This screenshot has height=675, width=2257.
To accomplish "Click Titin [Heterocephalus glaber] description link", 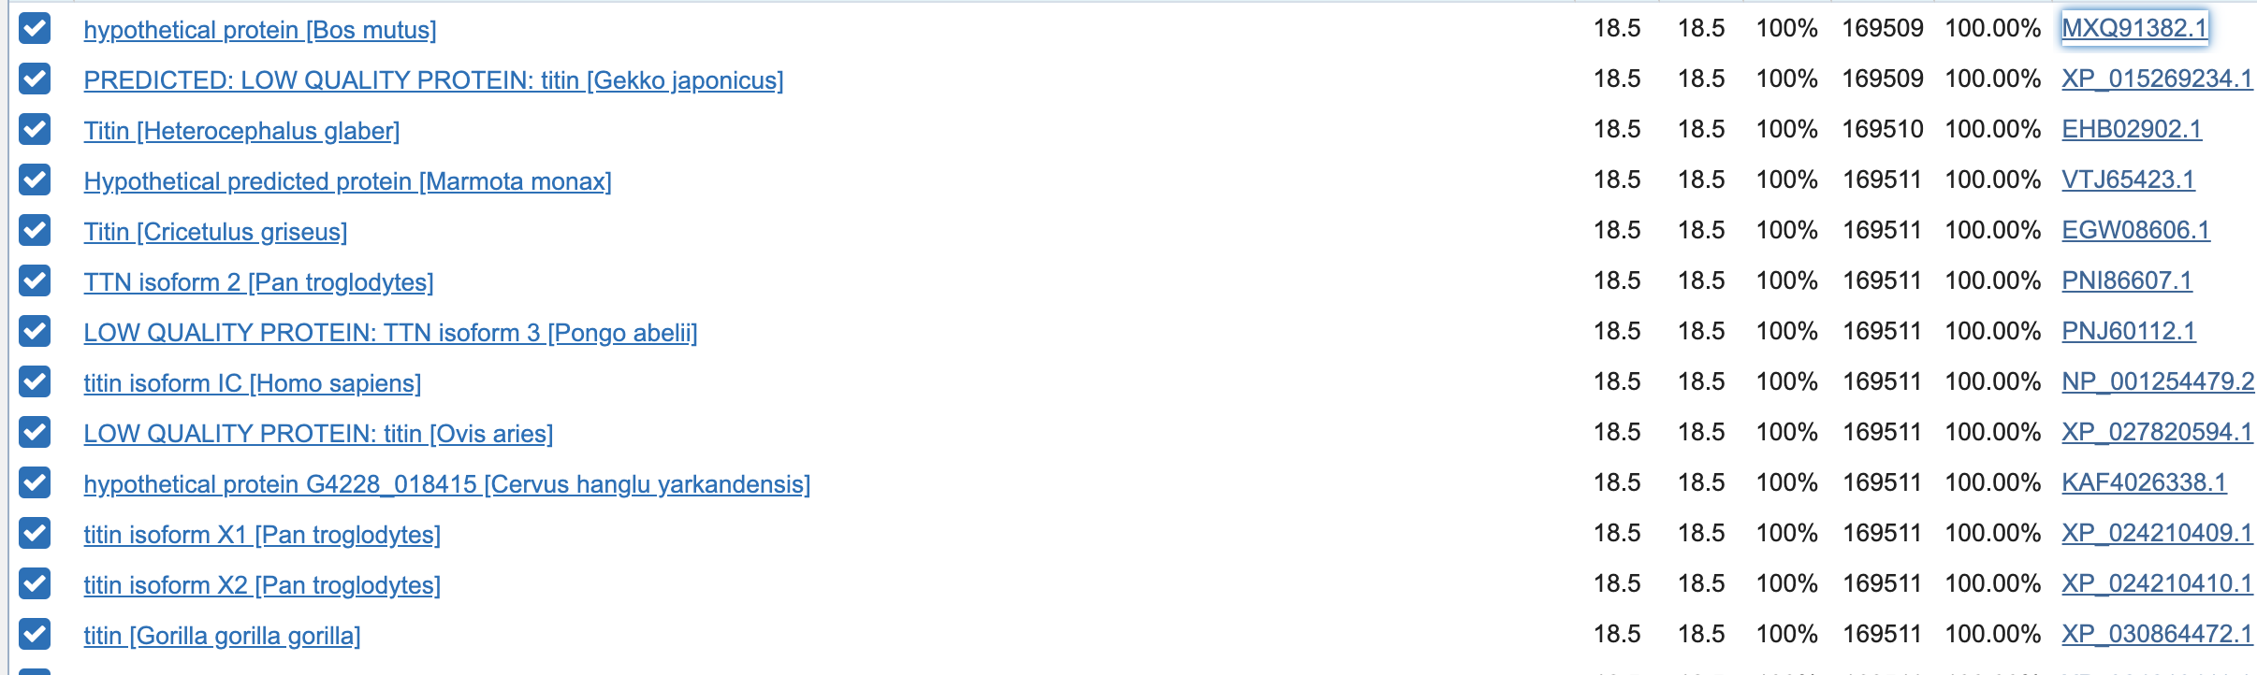I will (x=241, y=131).
